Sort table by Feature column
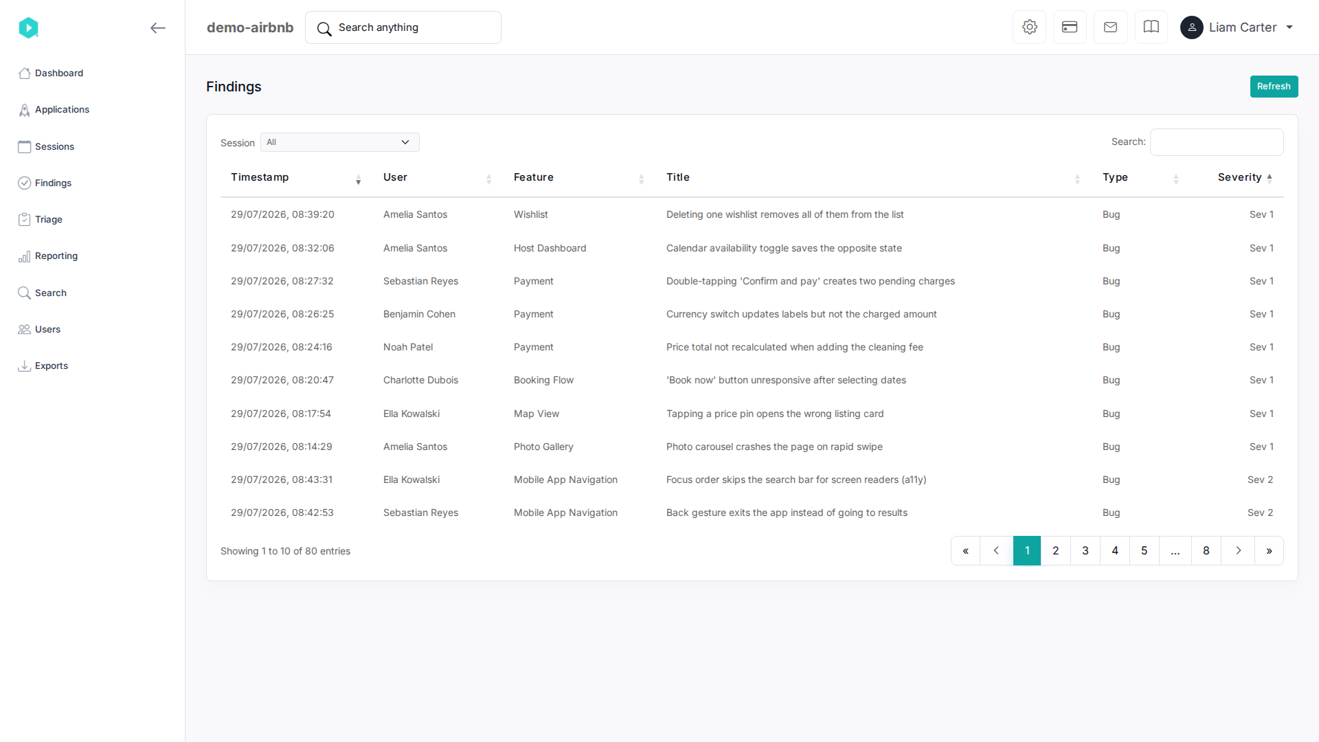The image size is (1319, 742). pos(579,177)
